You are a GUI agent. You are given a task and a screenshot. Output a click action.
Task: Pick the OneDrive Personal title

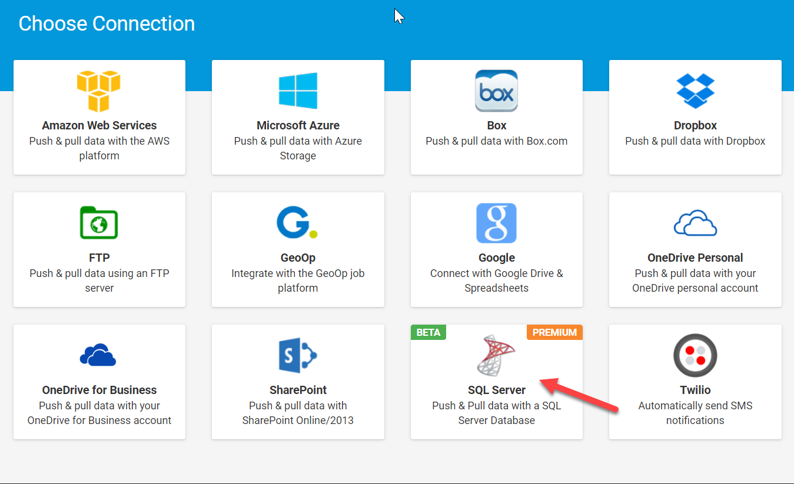(x=695, y=258)
